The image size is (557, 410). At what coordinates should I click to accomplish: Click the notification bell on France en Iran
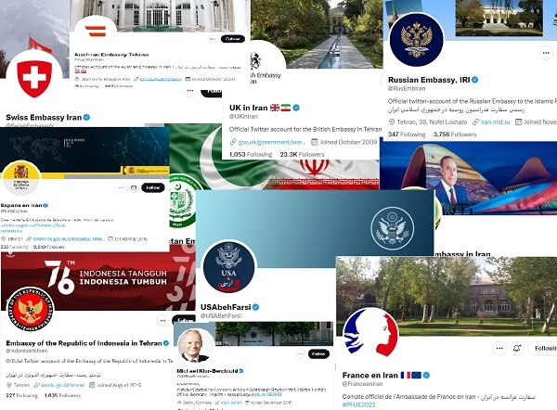517,348
